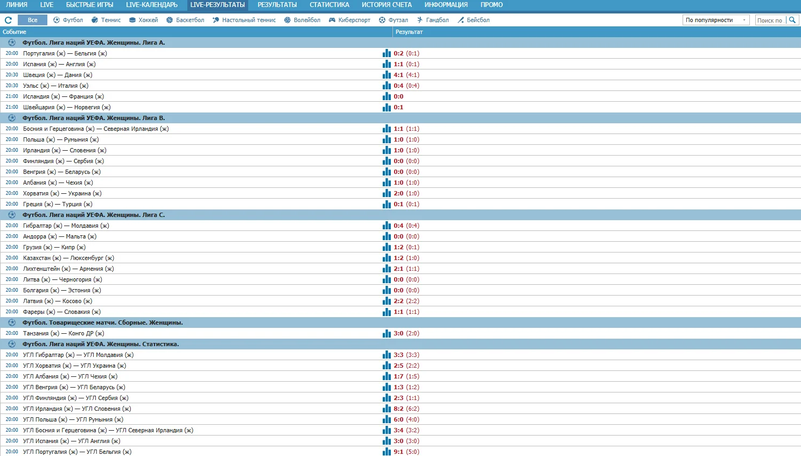This screenshot has width=801, height=456.
Task: Open statistics chart for Португалия — Бельгия match
Action: pyautogui.click(x=387, y=53)
